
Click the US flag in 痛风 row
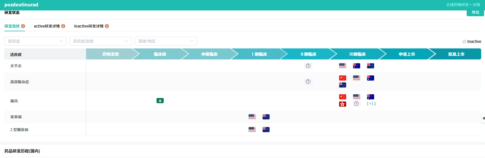point(357,97)
